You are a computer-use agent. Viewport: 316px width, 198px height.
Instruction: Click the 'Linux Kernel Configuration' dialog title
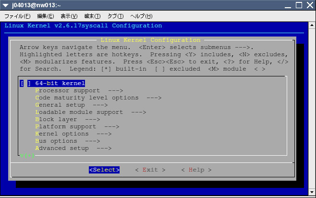coord(150,40)
